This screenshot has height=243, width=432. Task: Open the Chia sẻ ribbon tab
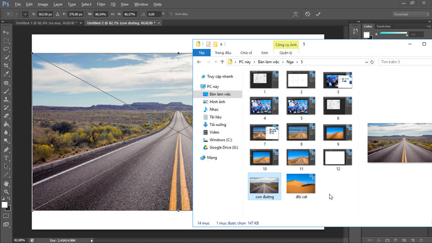click(246, 53)
